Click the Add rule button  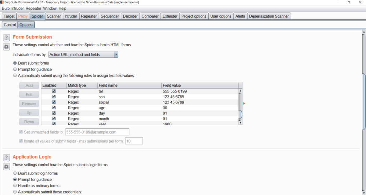29,85
